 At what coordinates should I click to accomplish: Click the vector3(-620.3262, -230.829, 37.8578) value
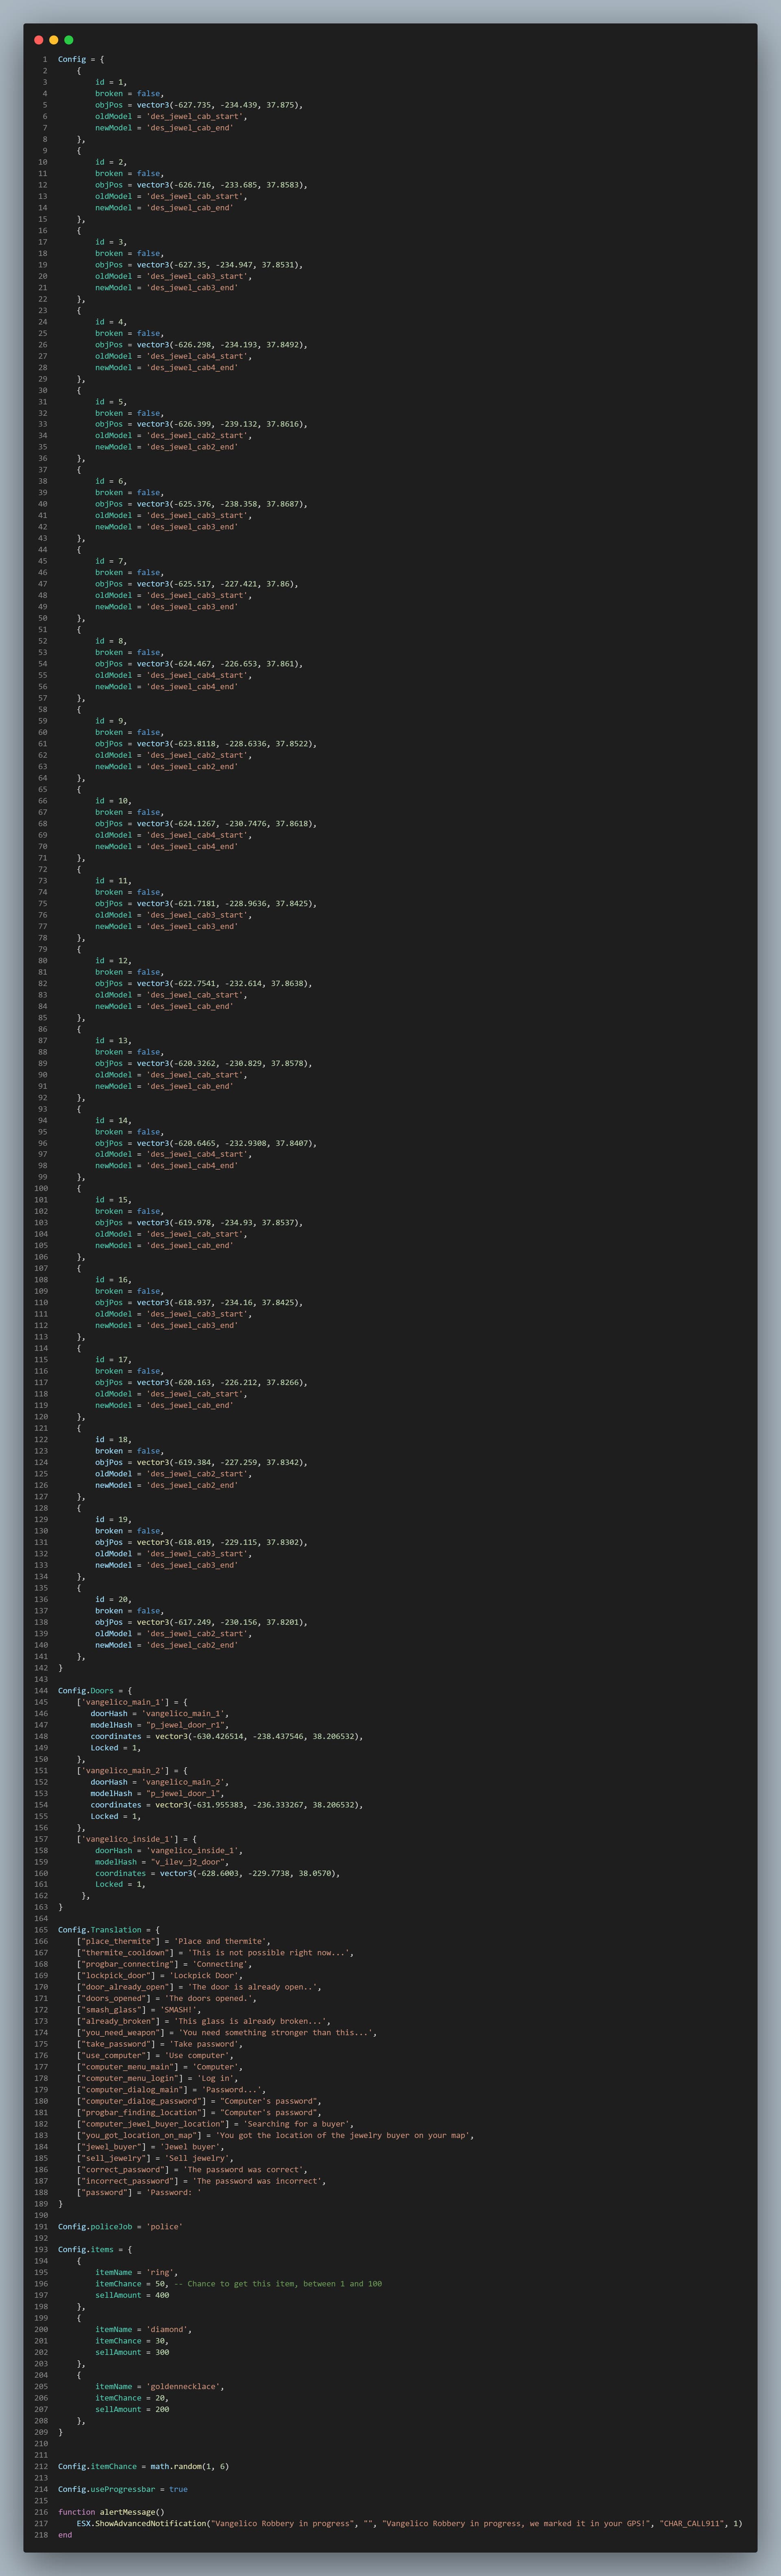click(x=224, y=1063)
